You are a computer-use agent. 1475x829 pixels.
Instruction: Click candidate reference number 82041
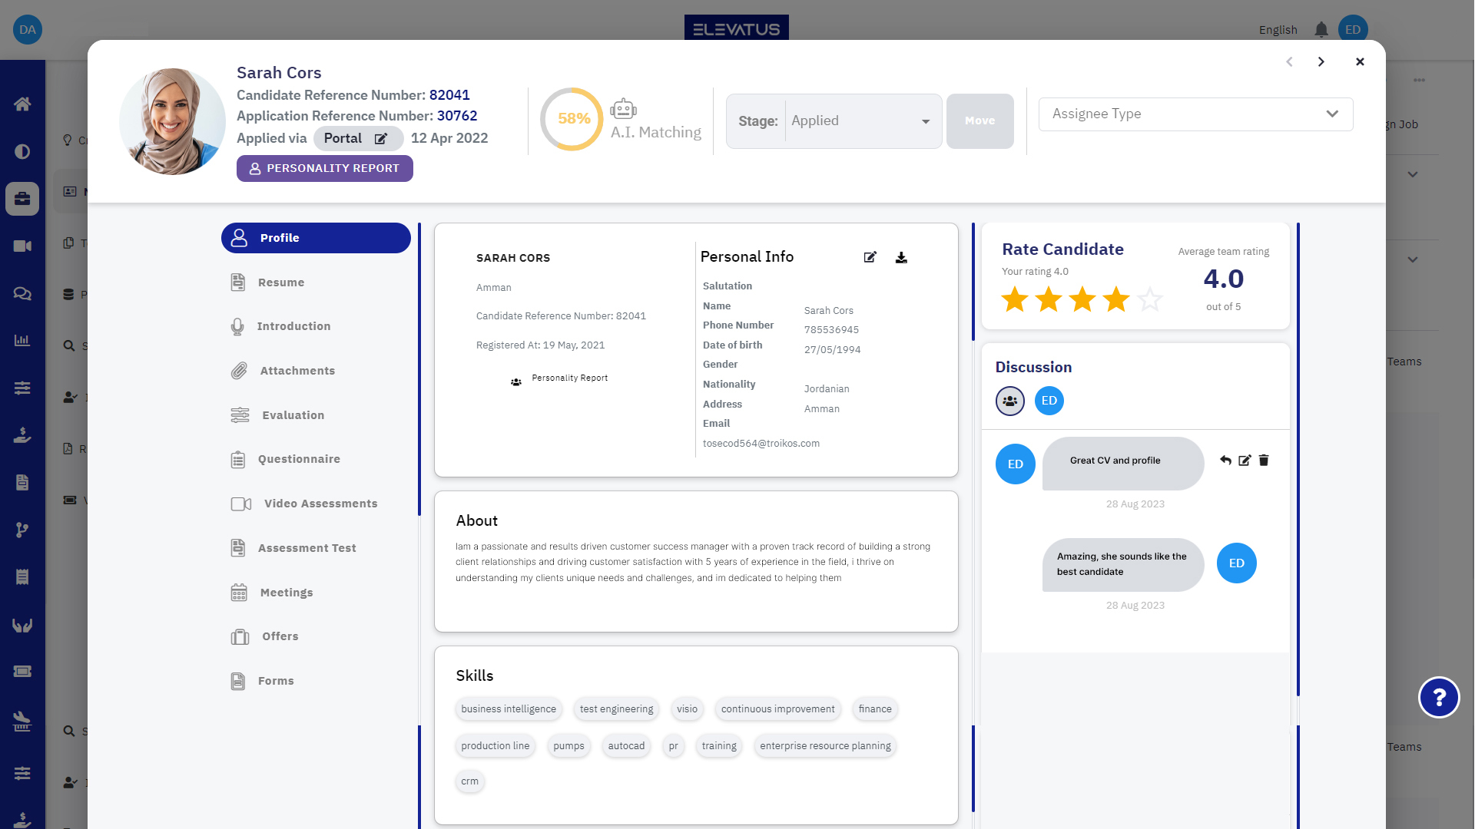449,95
